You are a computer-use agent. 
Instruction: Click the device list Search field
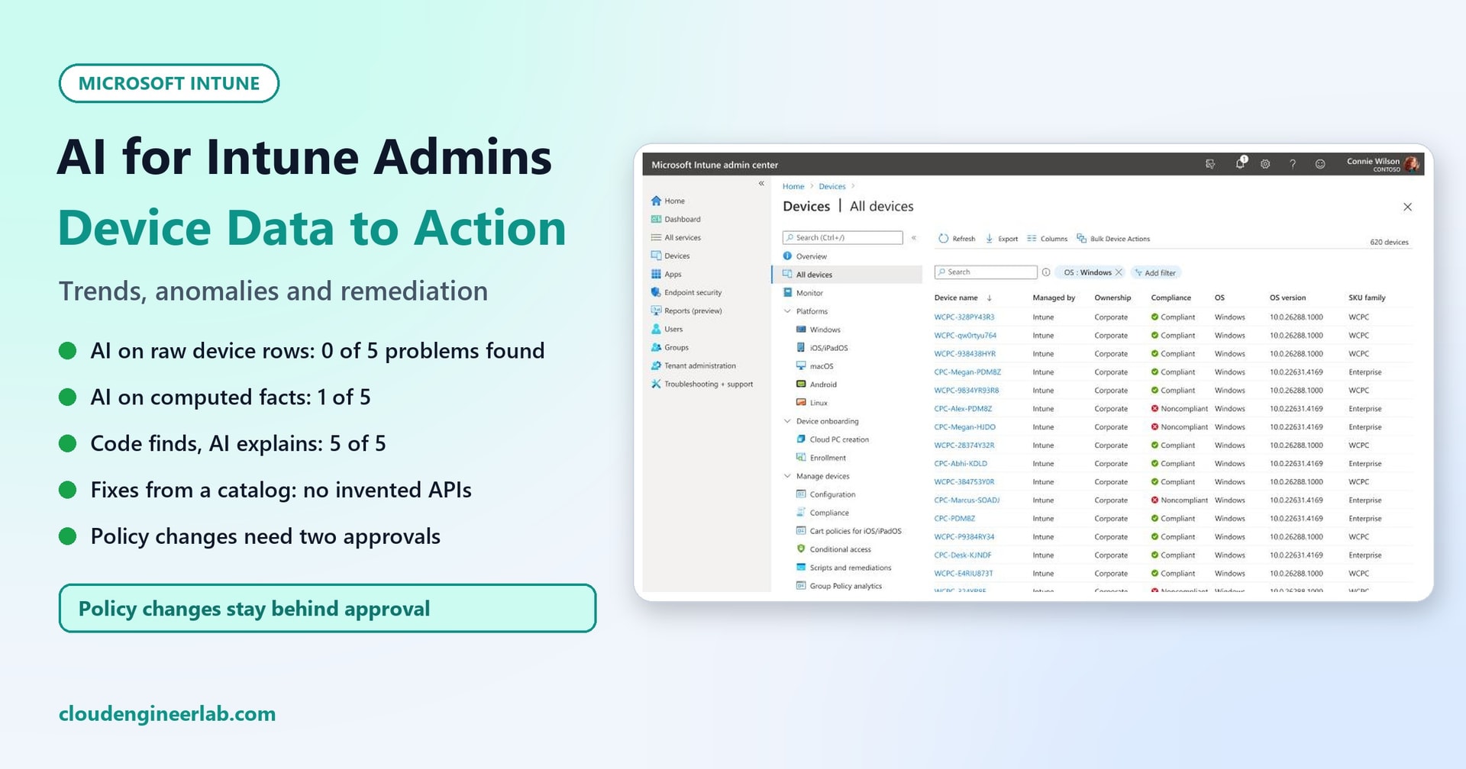tap(986, 272)
